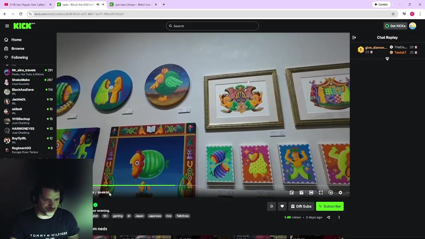425x239 pixels.
Task: Click Get KICKs button in header
Action: click(395, 26)
